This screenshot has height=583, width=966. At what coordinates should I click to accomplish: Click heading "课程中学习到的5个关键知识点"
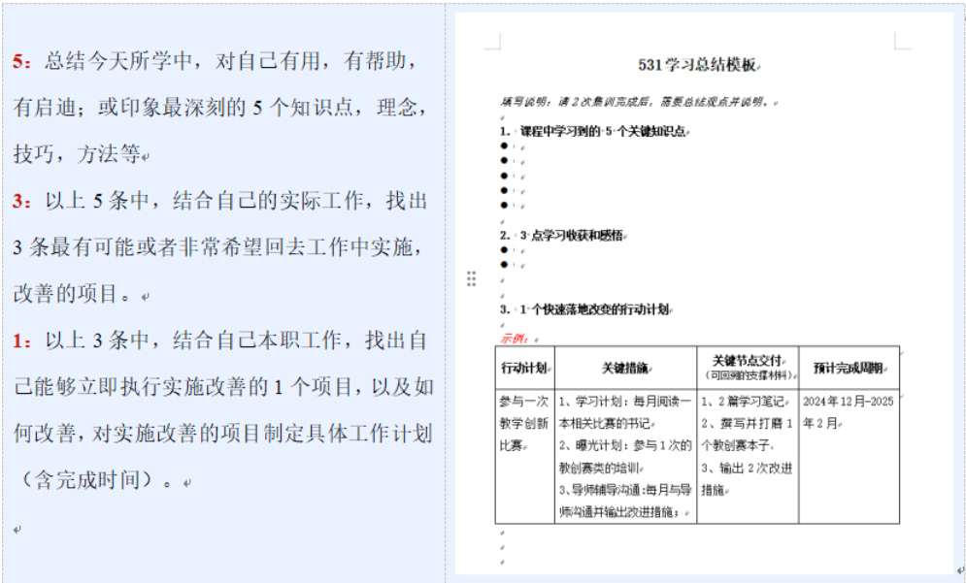(x=603, y=131)
